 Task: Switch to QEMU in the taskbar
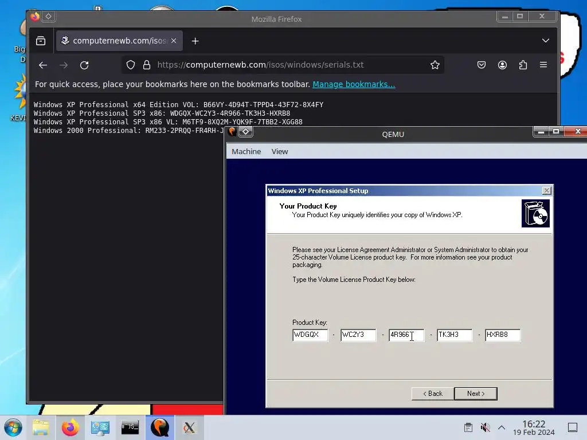click(x=160, y=427)
